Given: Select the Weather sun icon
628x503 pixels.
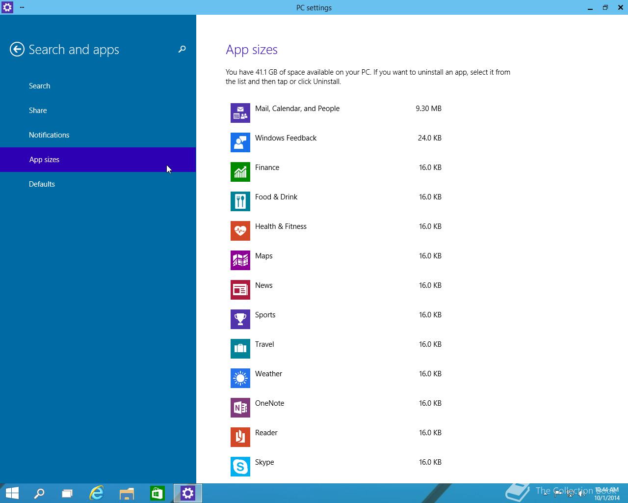Looking at the screenshot, I should click(x=240, y=378).
